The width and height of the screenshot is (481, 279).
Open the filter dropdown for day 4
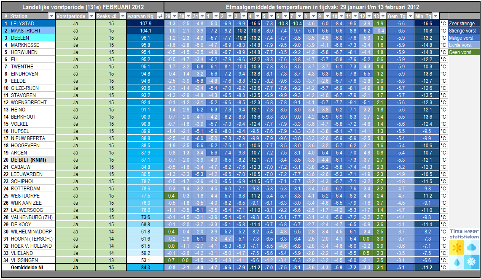coord(258,16)
